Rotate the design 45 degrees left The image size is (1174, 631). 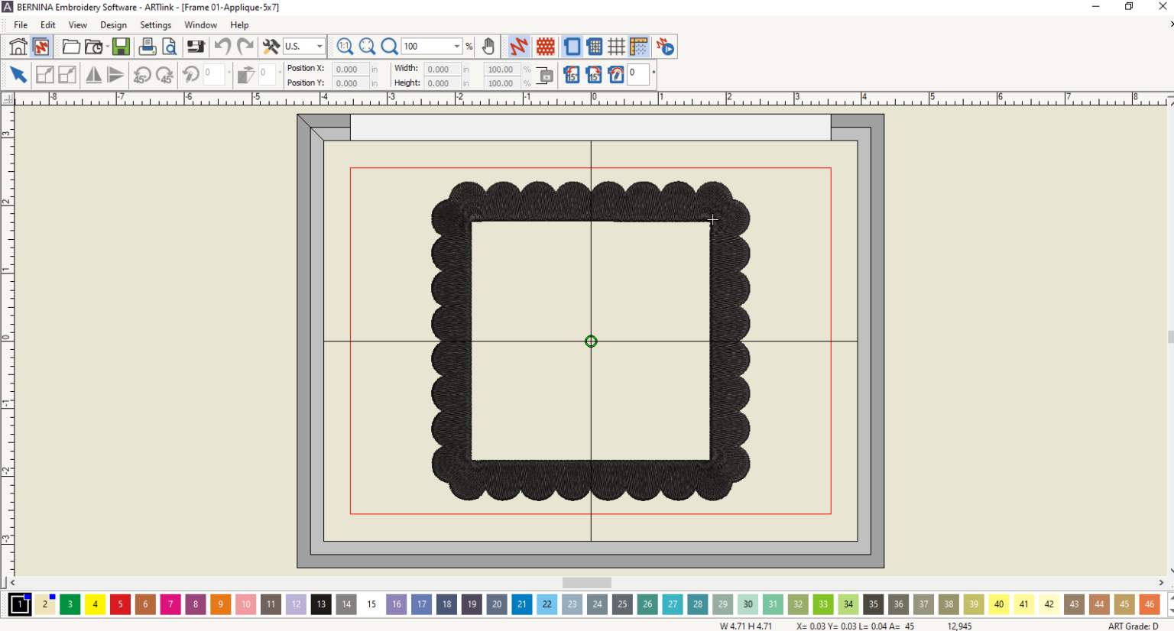141,74
